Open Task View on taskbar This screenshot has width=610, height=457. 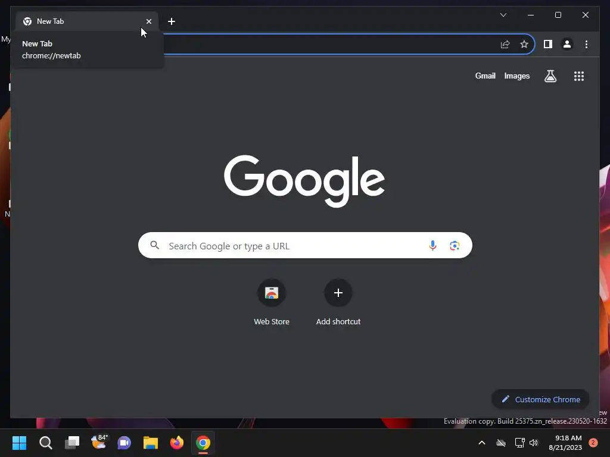click(72, 443)
